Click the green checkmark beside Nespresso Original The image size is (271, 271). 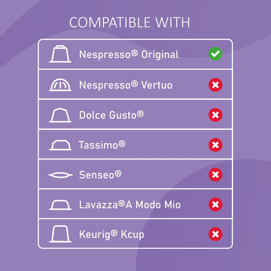215,54
